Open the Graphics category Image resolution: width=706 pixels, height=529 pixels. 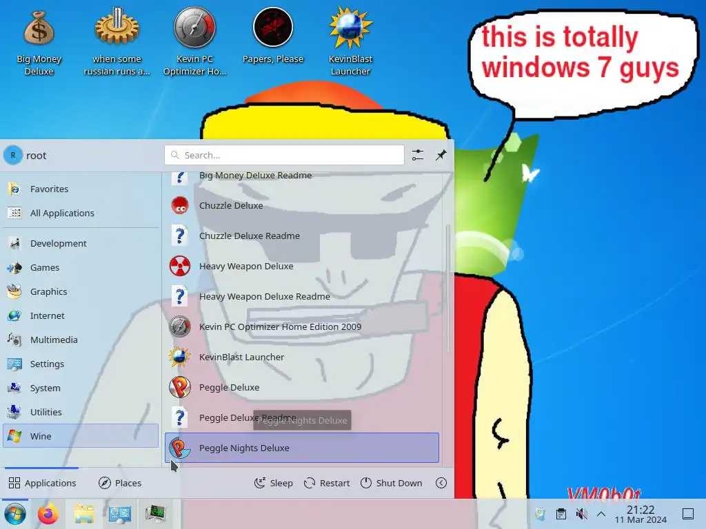point(81,291)
